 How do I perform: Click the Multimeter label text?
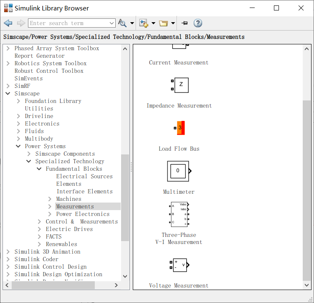179,192
